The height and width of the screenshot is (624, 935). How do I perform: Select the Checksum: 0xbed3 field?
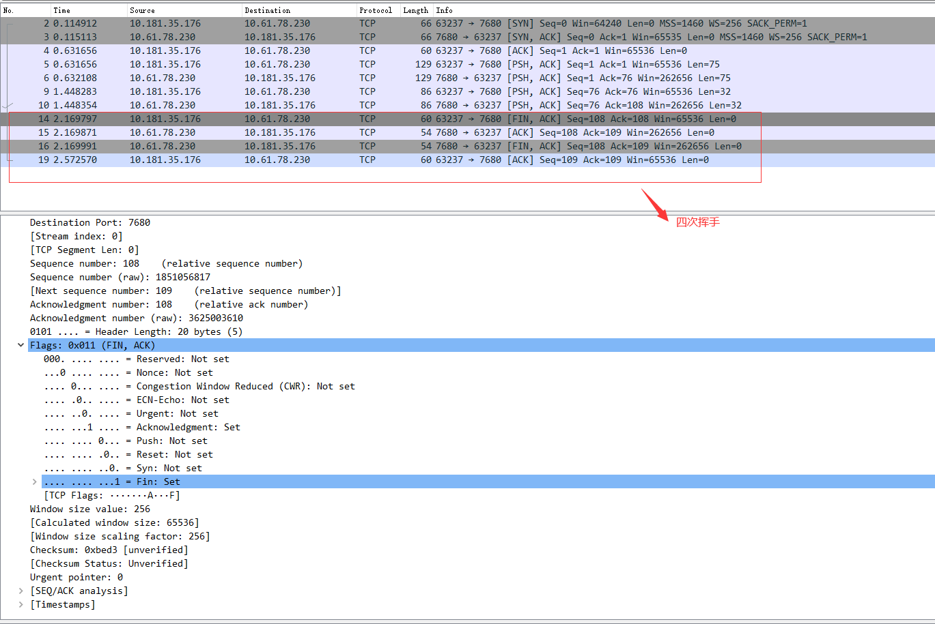pyautogui.click(x=109, y=550)
